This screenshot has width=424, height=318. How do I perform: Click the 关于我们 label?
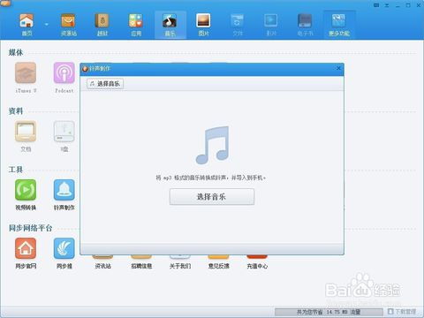coord(180,266)
